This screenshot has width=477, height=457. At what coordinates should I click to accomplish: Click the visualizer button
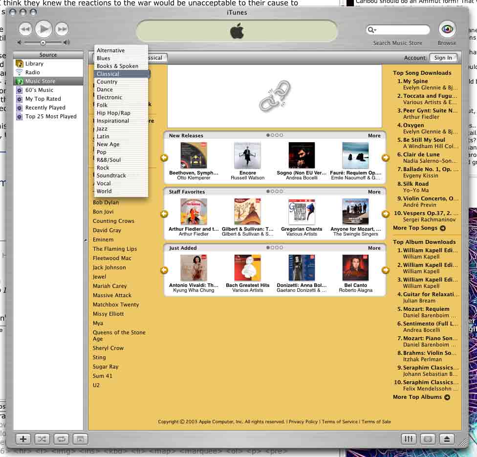pos(428,439)
